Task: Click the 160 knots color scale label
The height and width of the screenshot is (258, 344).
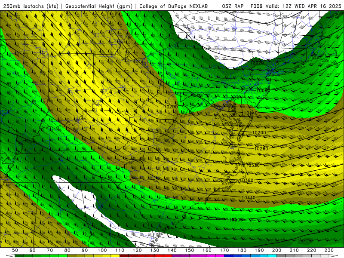Action: click(x=207, y=250)
